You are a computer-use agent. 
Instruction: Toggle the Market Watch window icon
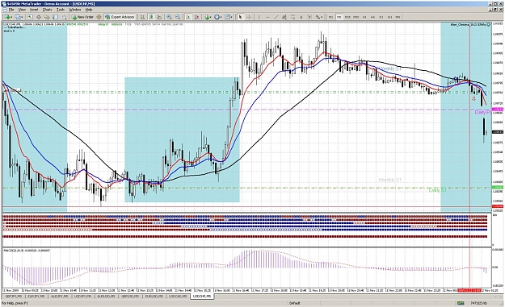click(30, 17)
